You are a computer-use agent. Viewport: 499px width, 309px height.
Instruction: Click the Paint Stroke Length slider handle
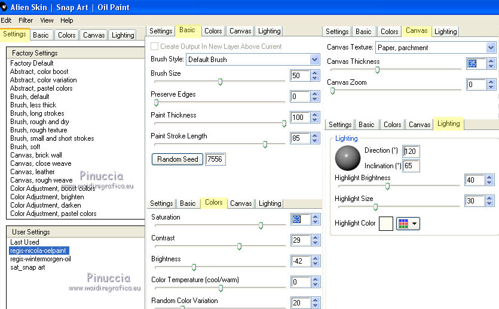click(x=265, y=144)
